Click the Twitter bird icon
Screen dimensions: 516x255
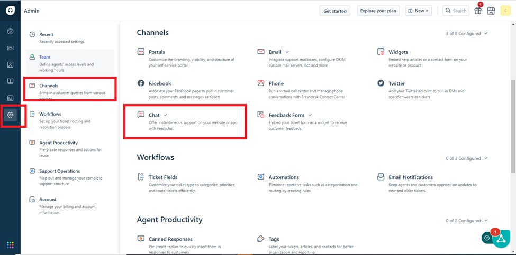[x=381, y=83]
